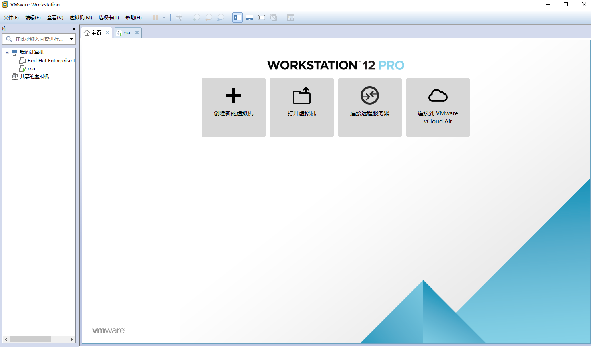591x347 pixels.
Task: Click the search magnifier icon
Action: 9,39
